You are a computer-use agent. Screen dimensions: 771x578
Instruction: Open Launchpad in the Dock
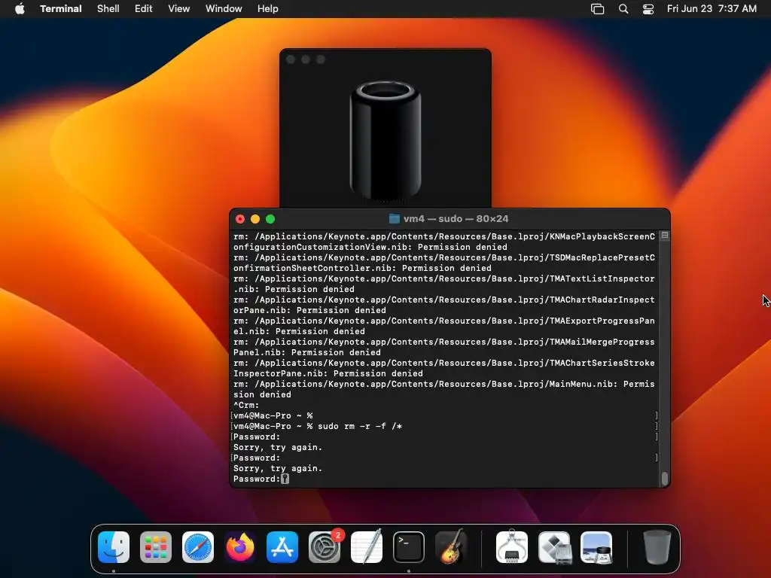(156, 547)
